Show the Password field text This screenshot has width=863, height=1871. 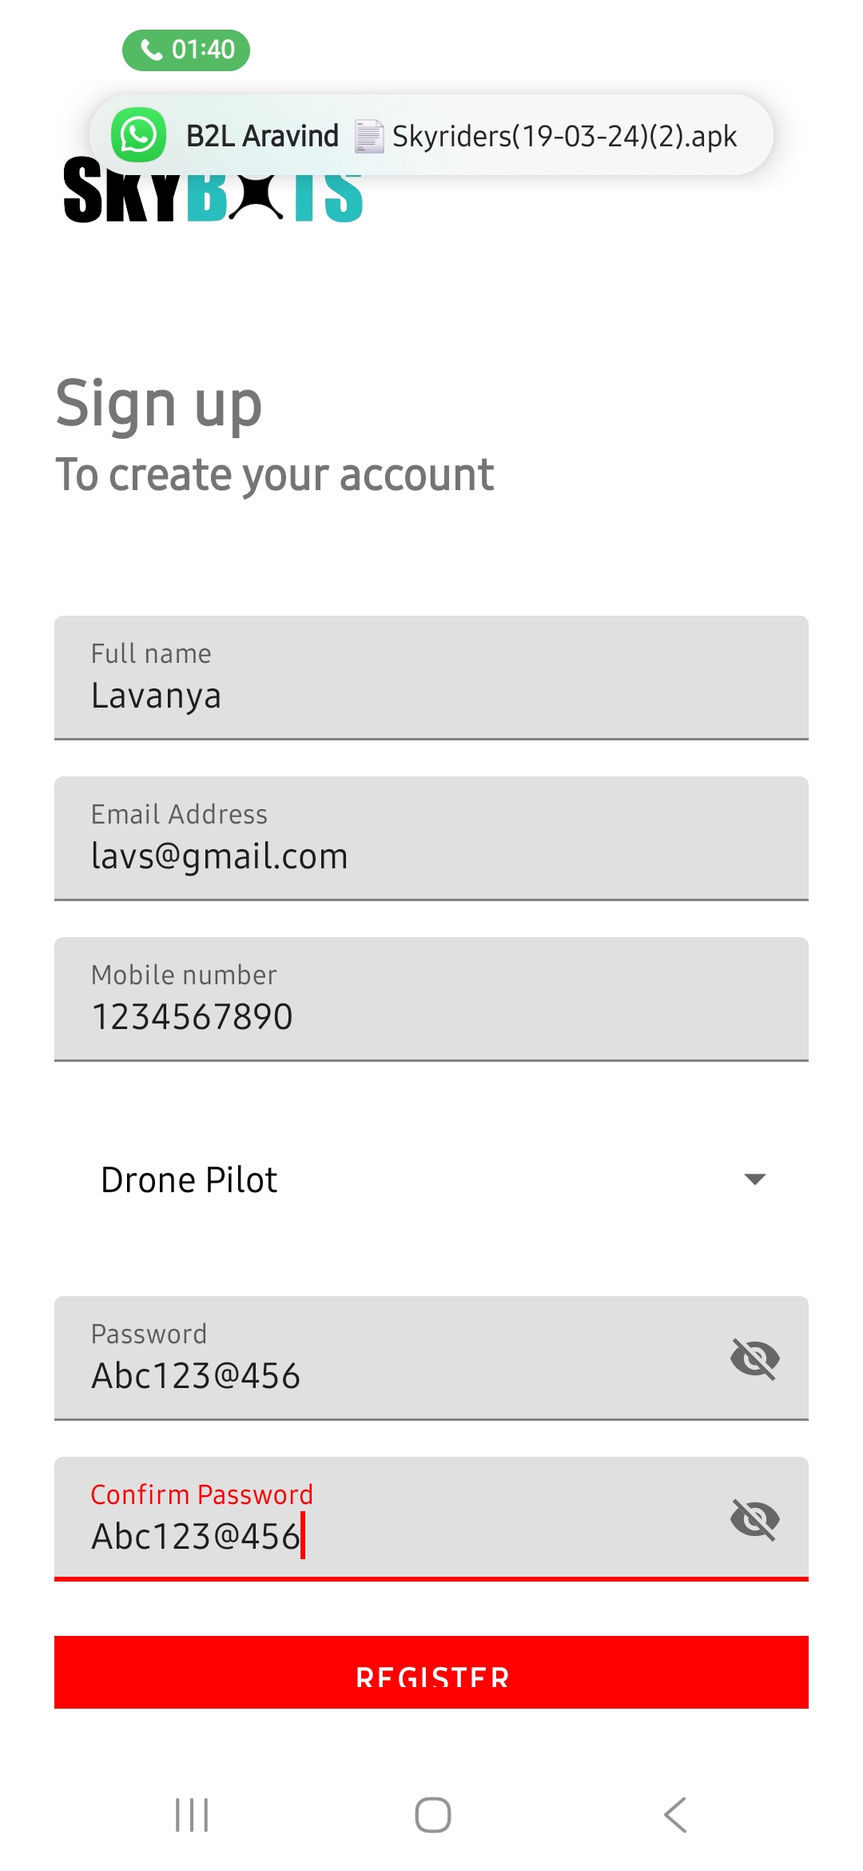pyautogui.click(x=754, y=1358)
